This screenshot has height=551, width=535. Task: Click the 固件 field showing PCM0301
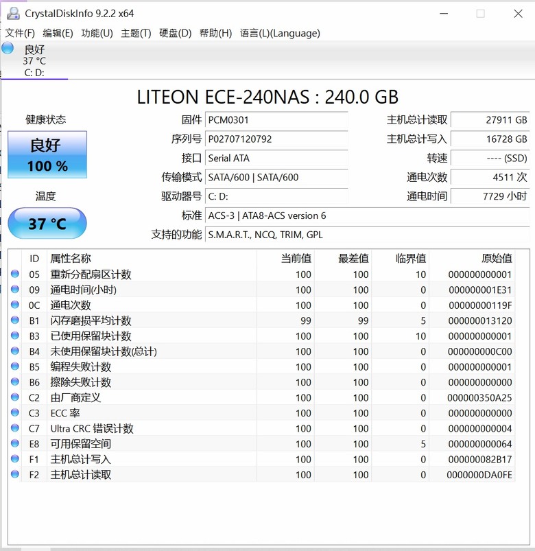tap(276, 120)
